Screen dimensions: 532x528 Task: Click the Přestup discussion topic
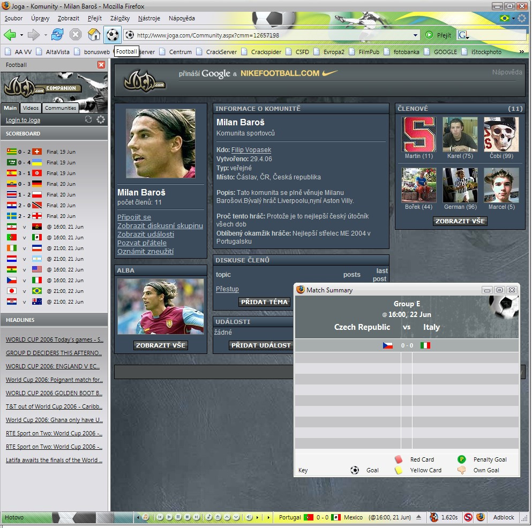click(x=227, y=289)
